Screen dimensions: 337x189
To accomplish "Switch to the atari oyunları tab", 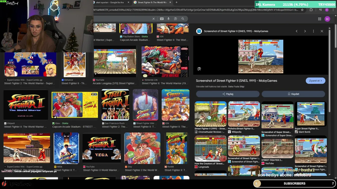I will [x=110, y=2].
